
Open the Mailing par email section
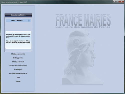pyautogui.click(x=18, y=62)
